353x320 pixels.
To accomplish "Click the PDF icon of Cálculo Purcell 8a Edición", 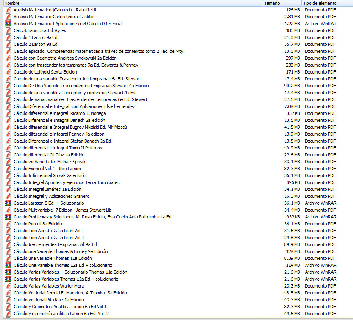I will pos(8,224).
